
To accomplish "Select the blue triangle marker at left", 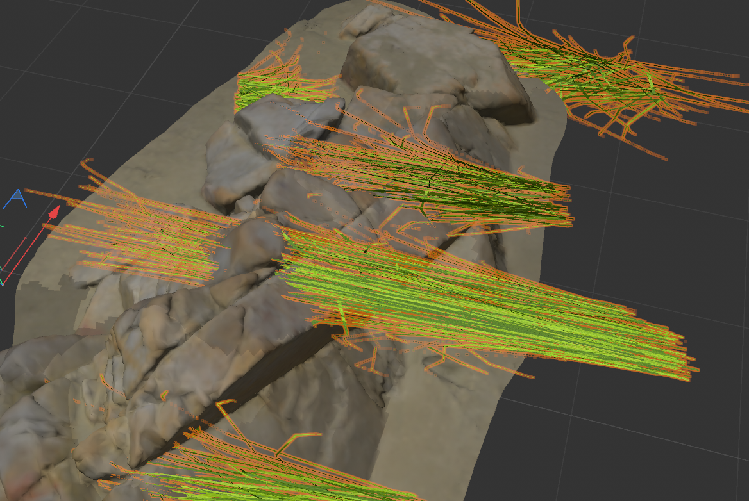I will pos(15,199).
